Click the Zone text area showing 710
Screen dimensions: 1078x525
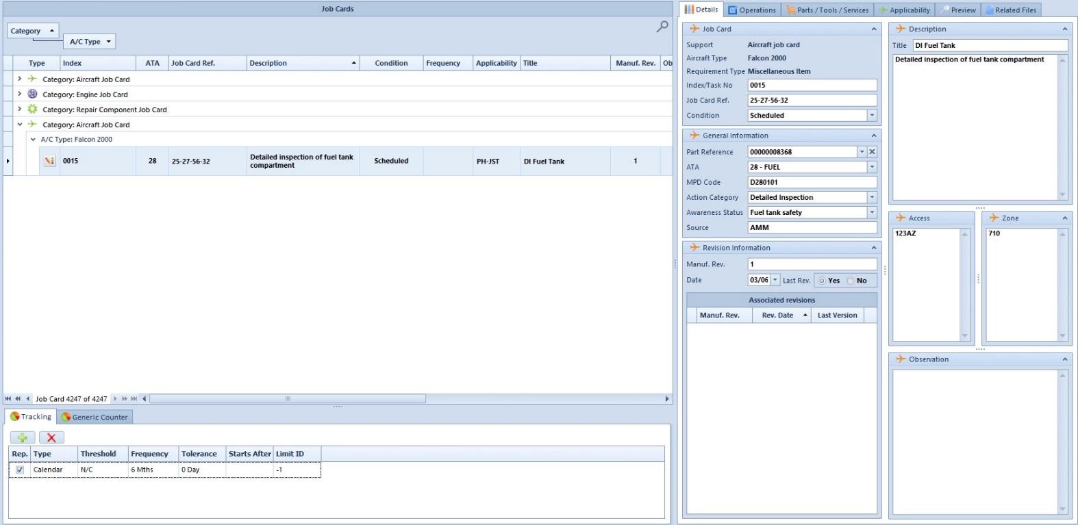pyautogui.click(x=1021, y=284)
